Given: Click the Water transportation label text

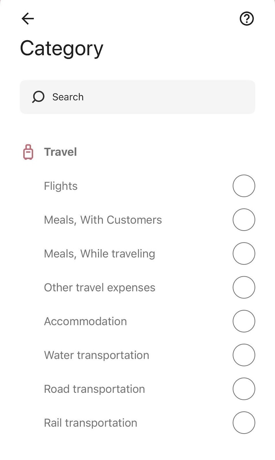Looking at the screenshot, I should tap(97, 355).
